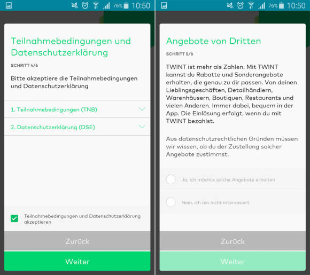Click Weiter on the step 4/6 screen
Viewport: 310px width, 275px height.
click(77, 261)
